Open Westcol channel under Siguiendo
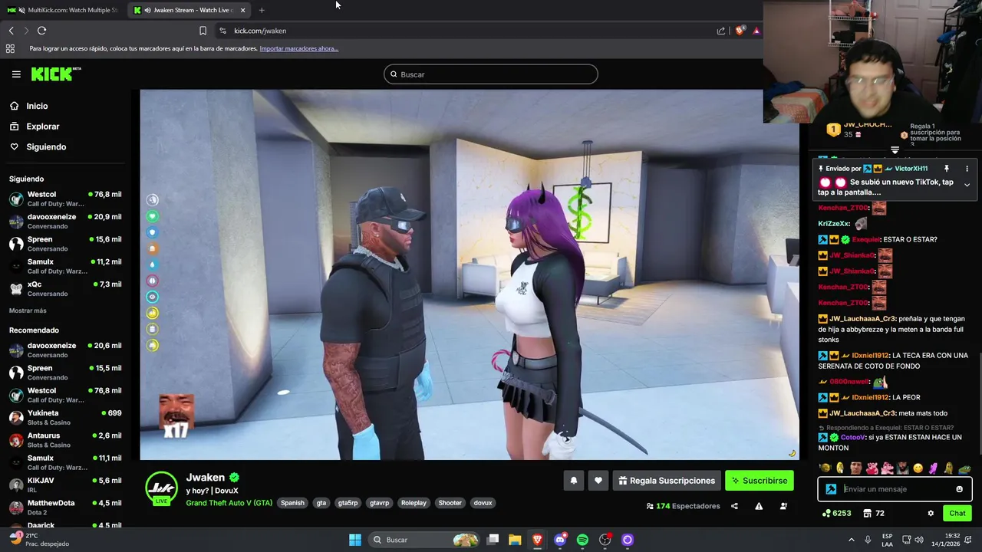 (x=64, y=199)
